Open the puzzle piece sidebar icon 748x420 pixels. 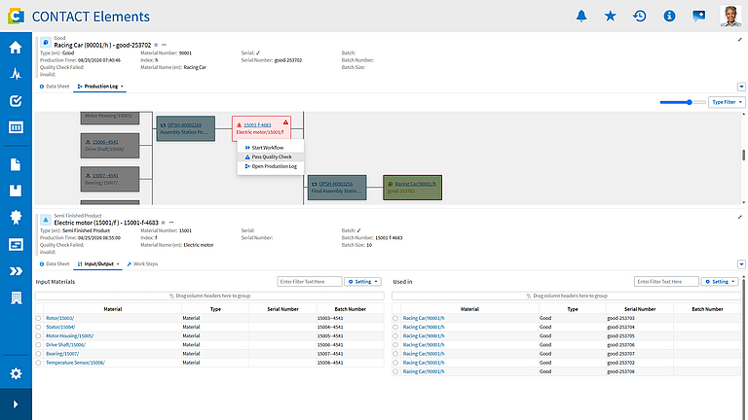click(x=16, y=217)
